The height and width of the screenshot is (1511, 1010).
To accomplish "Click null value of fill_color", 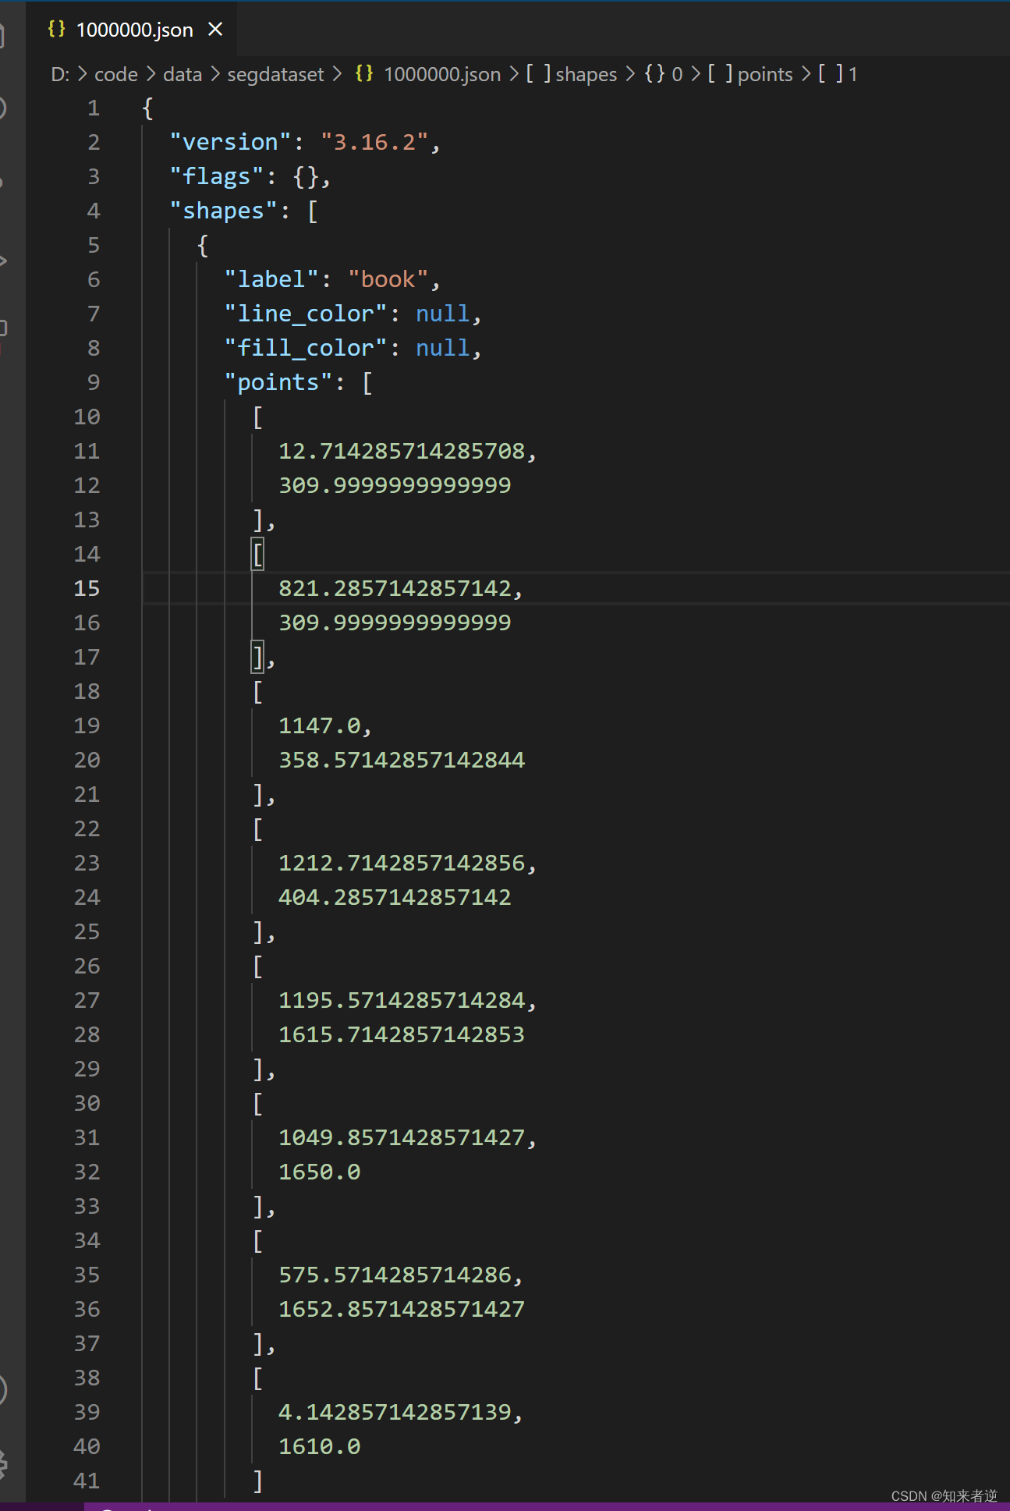I will coord(442,348).
